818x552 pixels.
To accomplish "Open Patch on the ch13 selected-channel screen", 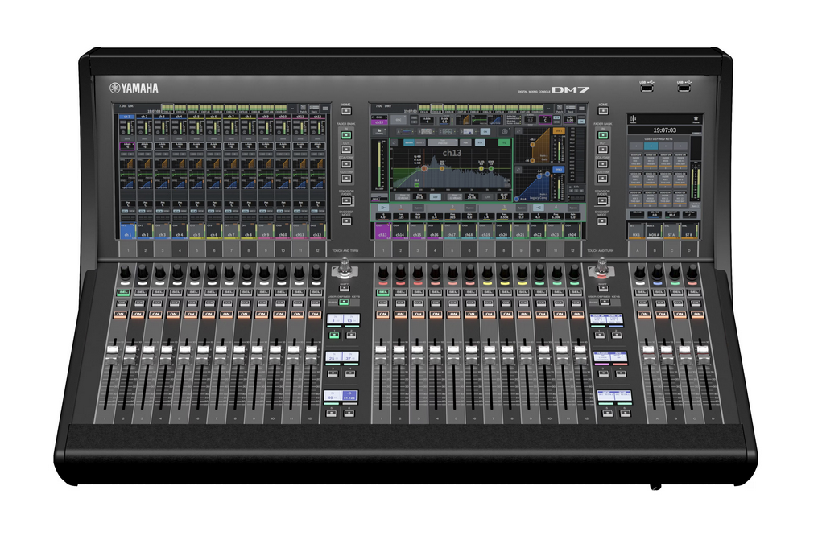I will (560, 109).
